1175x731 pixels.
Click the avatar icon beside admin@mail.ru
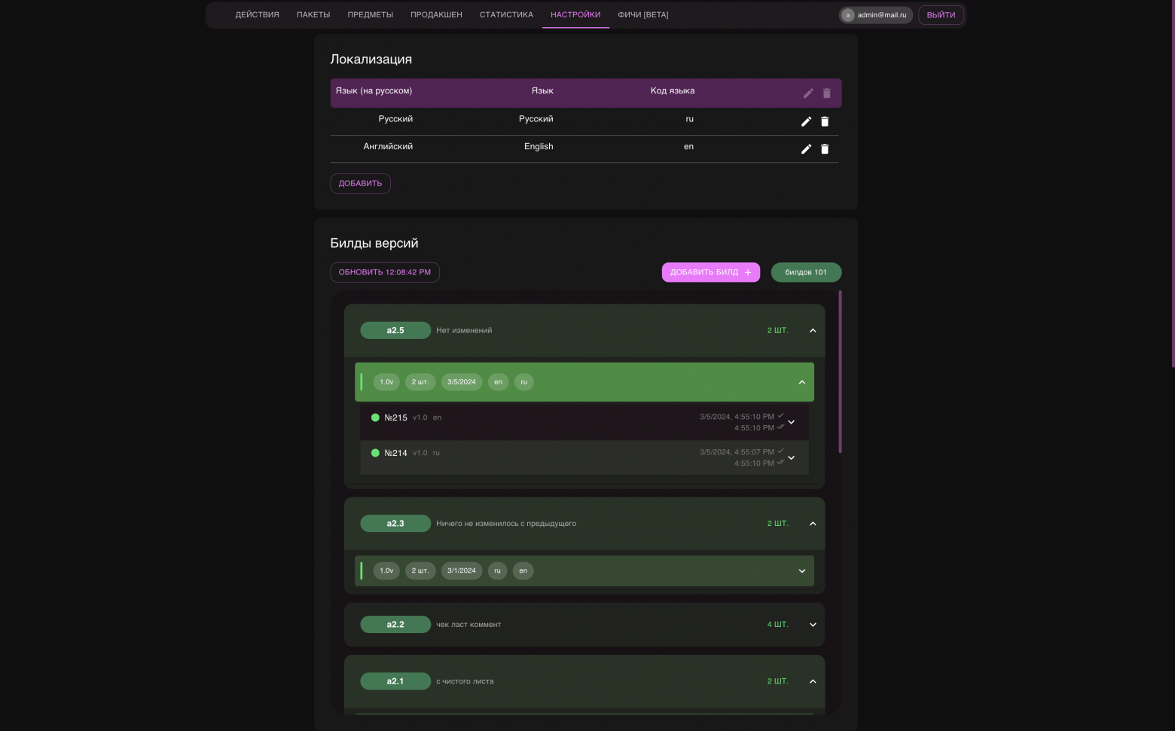848,15
